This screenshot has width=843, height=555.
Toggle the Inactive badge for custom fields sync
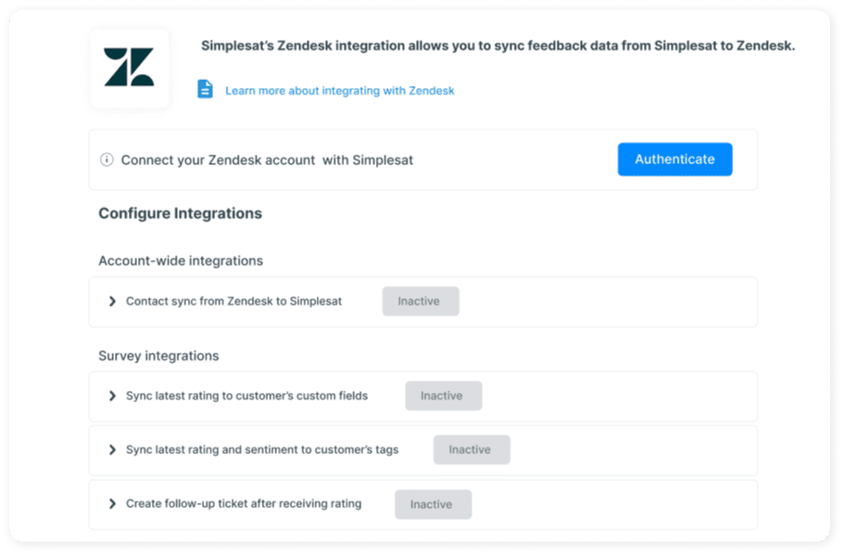point(444,396)
